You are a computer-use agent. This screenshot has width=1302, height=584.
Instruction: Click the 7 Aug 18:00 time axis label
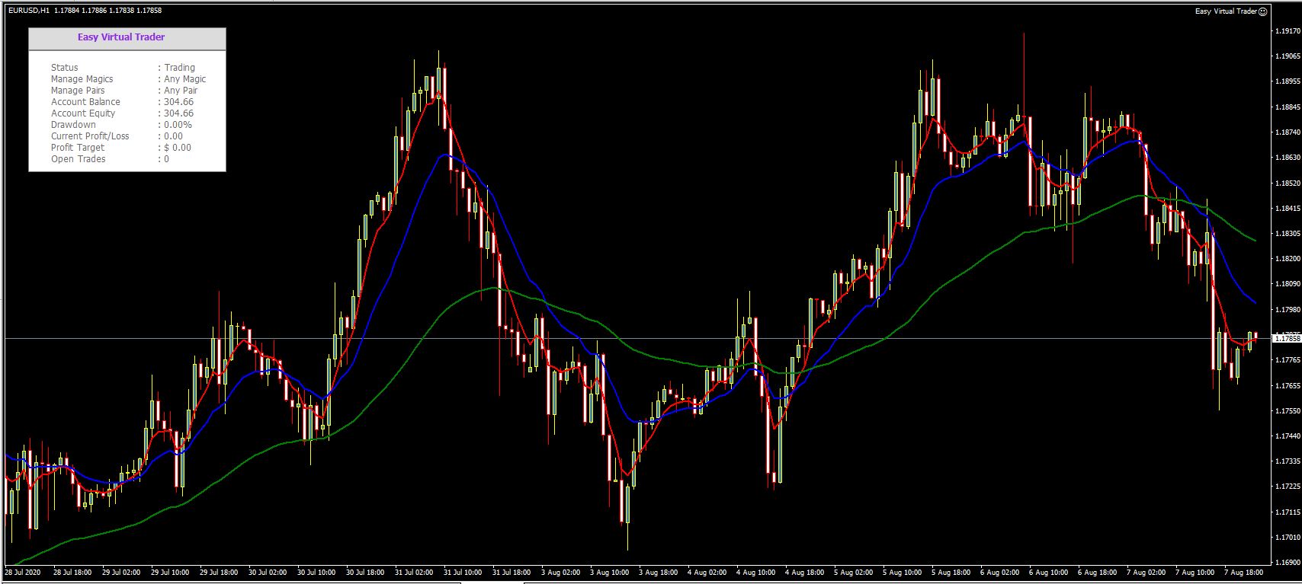1244,572
